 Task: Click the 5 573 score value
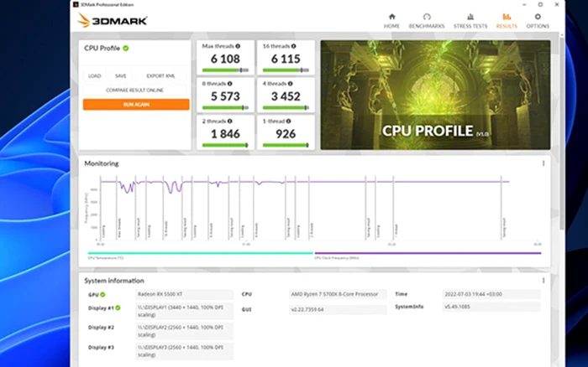(225, 96)
